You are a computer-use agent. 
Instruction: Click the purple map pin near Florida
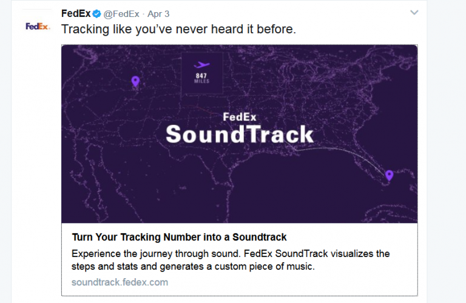pyautogui.click(x=389, y=175)
